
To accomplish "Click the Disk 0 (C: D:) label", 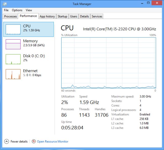I will point(34,56).
